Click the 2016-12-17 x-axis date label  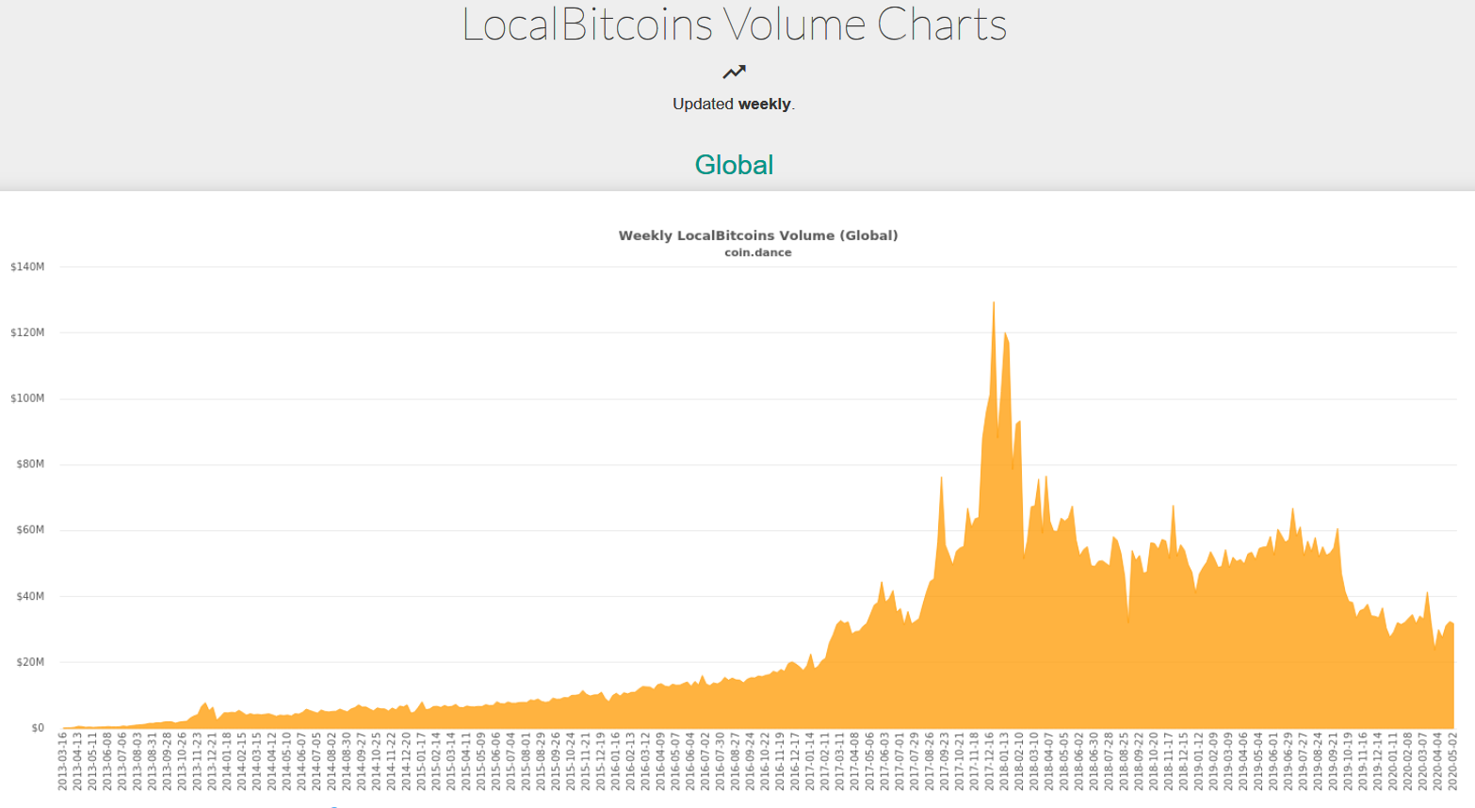click(795, 762)
